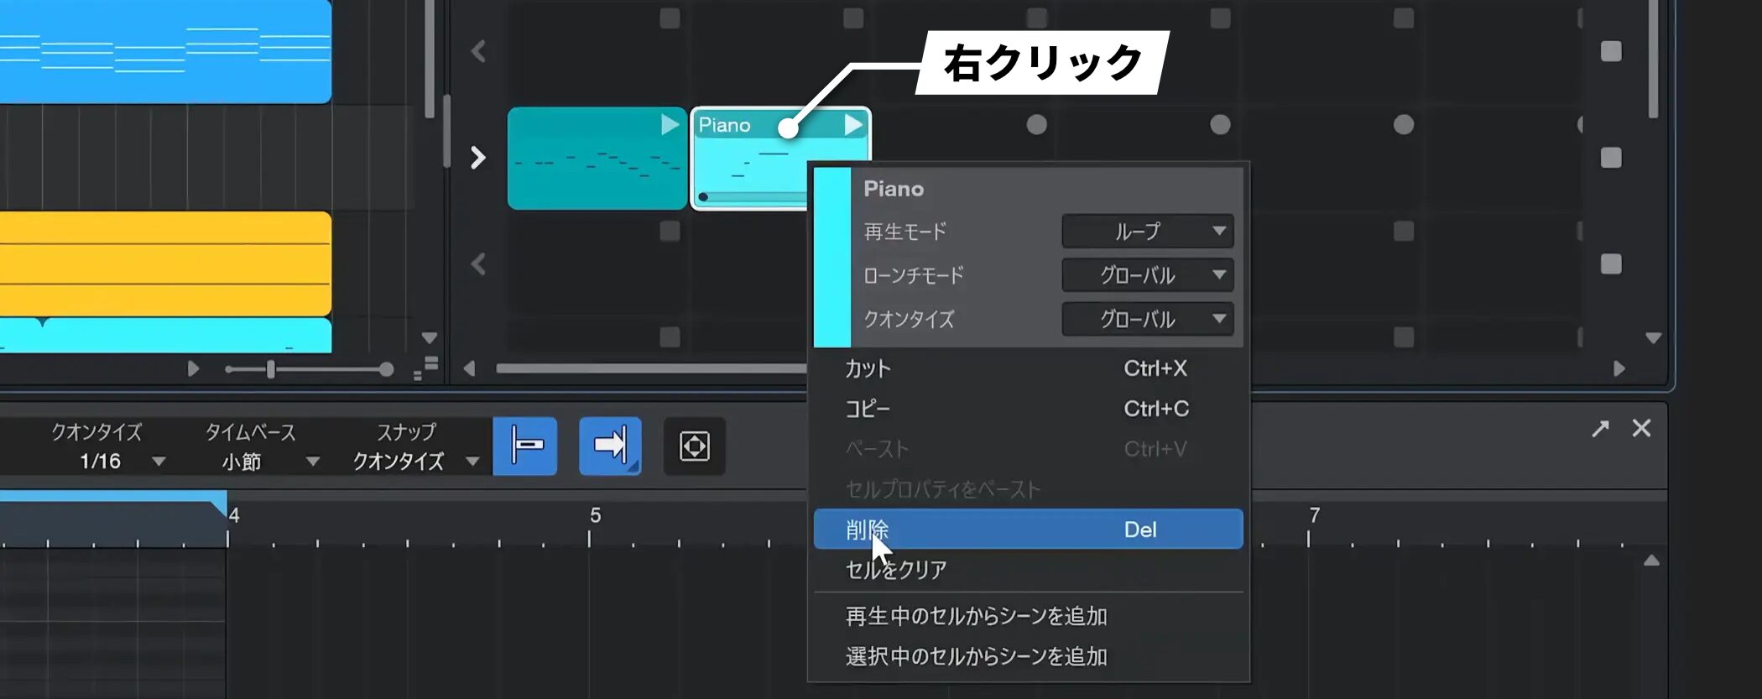Click the square target focus icon
The width and height of the screenshot is (1762, 699).
pos(694,446)
